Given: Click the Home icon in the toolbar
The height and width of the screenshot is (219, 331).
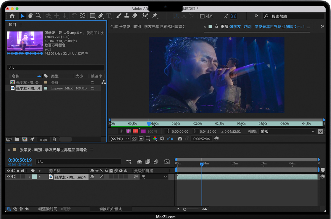Looking at the screenshot, I should [x=12, y=16].
